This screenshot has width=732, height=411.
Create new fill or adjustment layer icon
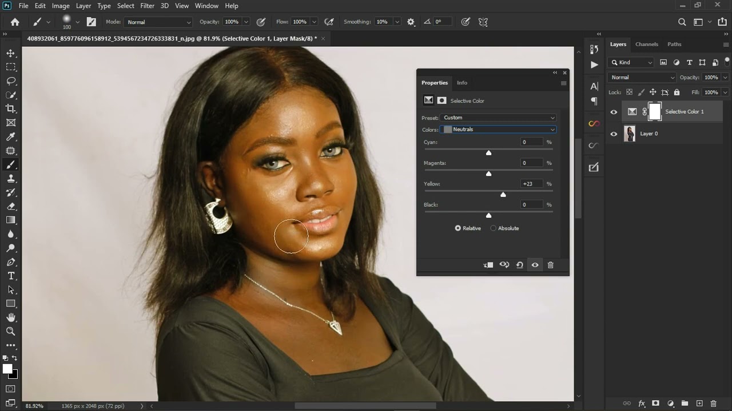[670, 404]
